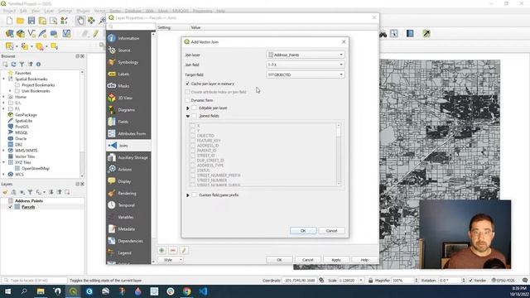Viewport: 530px width, 298px height.
Task: Click File Explorer in the taskbar
Action: (41, 291)
